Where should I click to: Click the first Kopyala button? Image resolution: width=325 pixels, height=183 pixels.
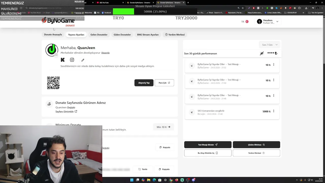tap(165, 147)
